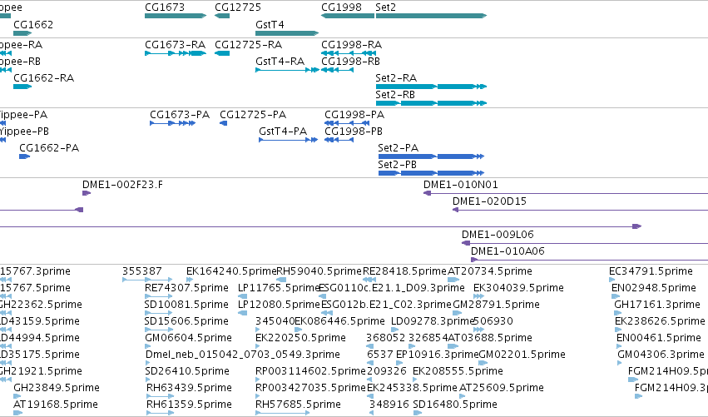This screenshot has width=708, height=417.
Task: Select transcript CG1673-RA
Action: click(176, 53)
